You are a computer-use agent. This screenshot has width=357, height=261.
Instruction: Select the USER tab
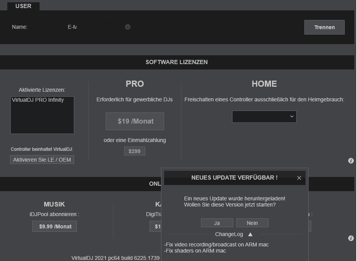coord(23,6)
